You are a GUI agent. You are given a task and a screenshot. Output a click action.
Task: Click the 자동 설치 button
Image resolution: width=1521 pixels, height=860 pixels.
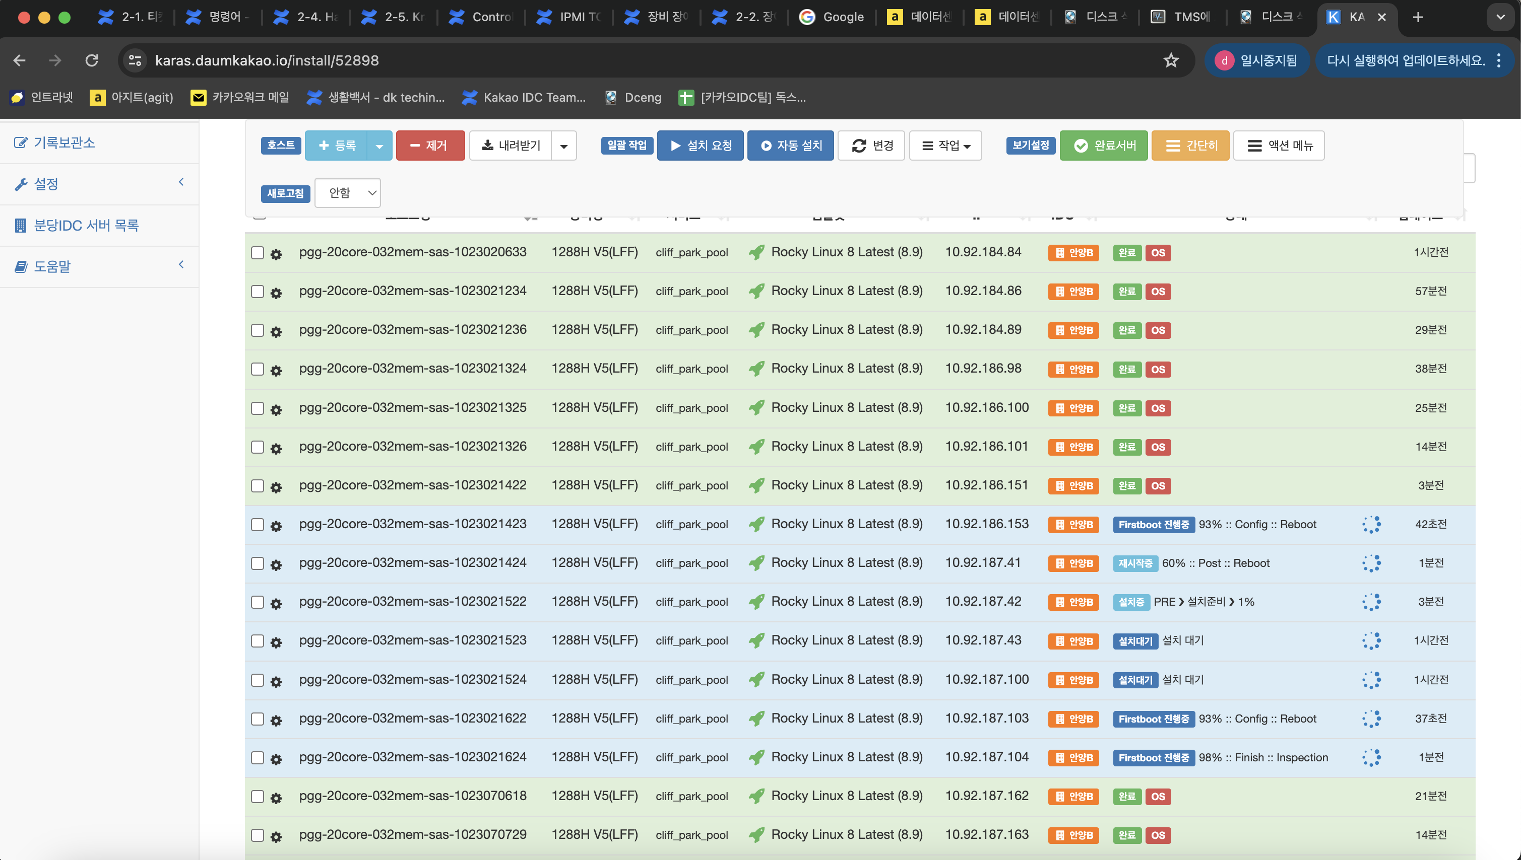tap(790, 146)
